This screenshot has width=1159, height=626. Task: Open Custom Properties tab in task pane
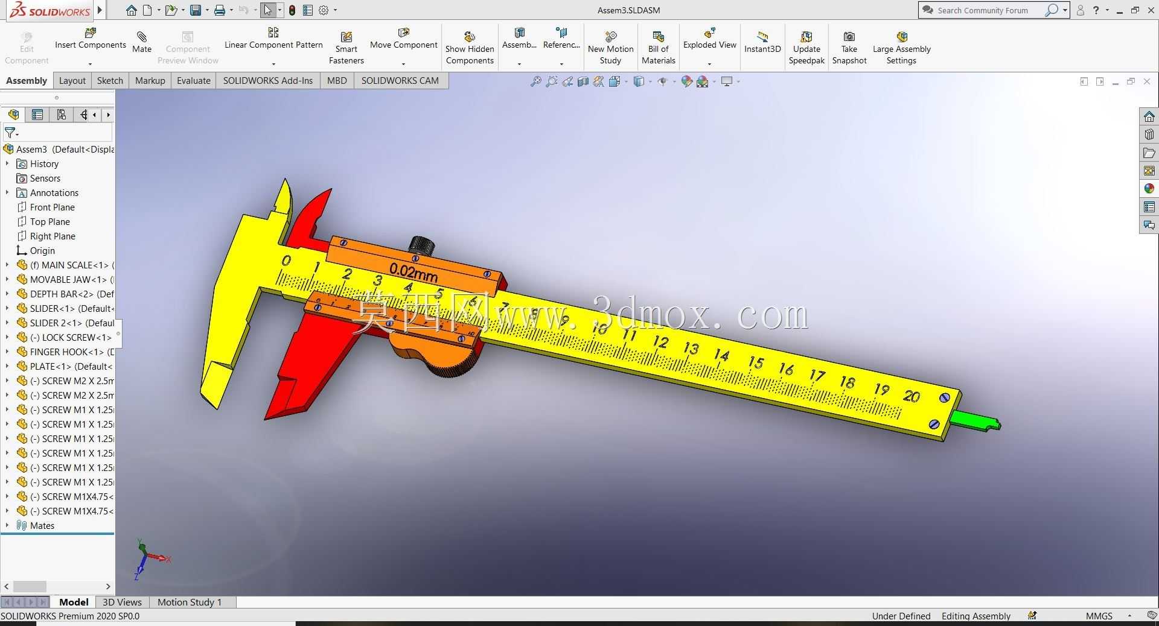(x=1149, y=207)
